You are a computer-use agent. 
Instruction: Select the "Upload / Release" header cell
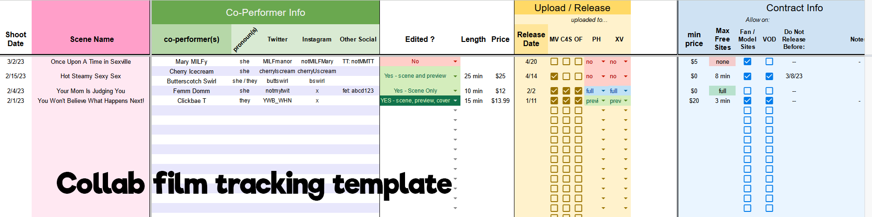tap(572, 8)
